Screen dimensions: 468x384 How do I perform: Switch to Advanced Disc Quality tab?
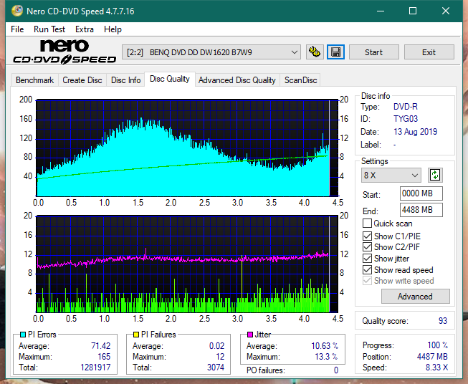[x=237, y=80]
